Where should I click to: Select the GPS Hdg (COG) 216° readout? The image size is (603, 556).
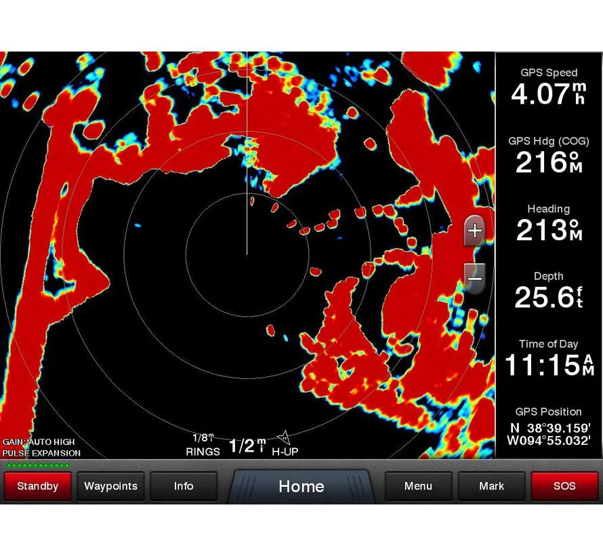549,155
